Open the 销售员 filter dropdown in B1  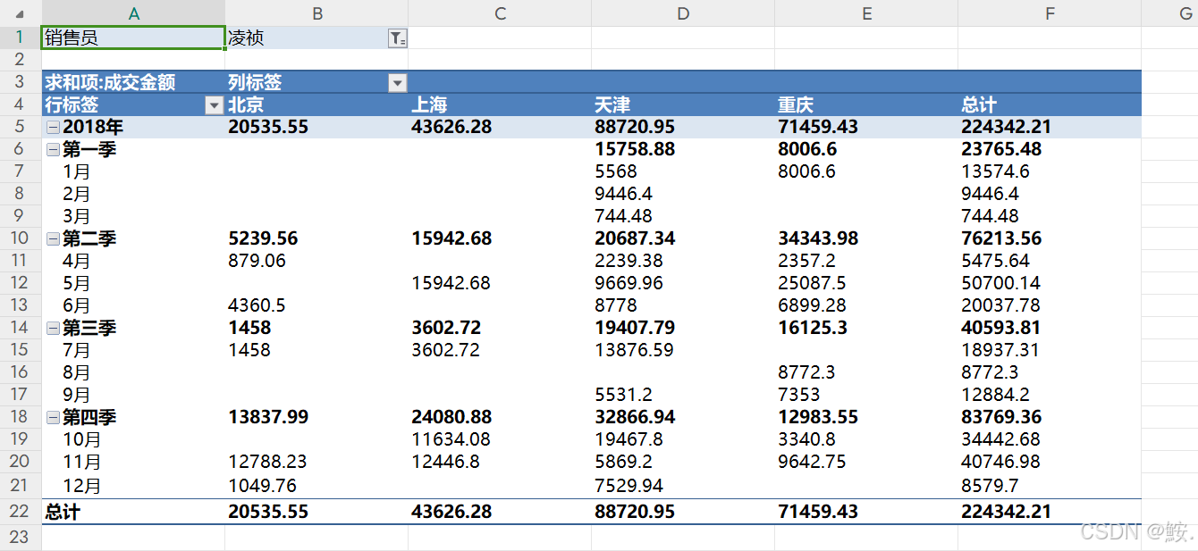(397, 38)
